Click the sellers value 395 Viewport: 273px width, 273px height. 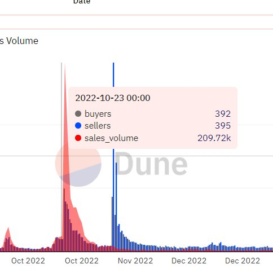click(223, 126)
